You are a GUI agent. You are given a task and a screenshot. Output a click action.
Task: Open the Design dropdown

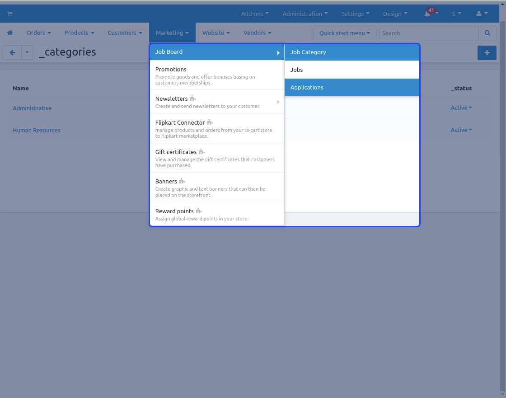[395, 14]
